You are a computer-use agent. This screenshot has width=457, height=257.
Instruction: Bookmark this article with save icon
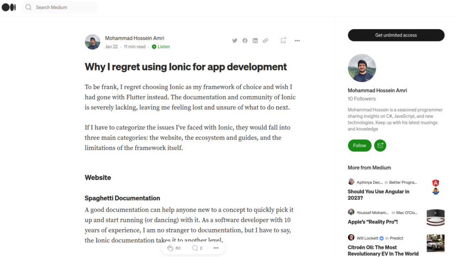(x=283, y=41)
